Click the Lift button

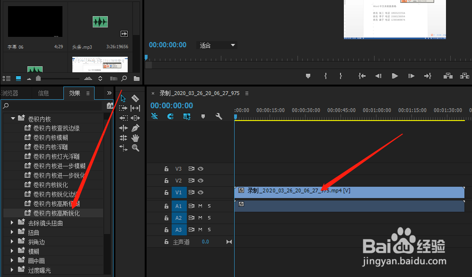pyautogui.click(x=448, y=76)
